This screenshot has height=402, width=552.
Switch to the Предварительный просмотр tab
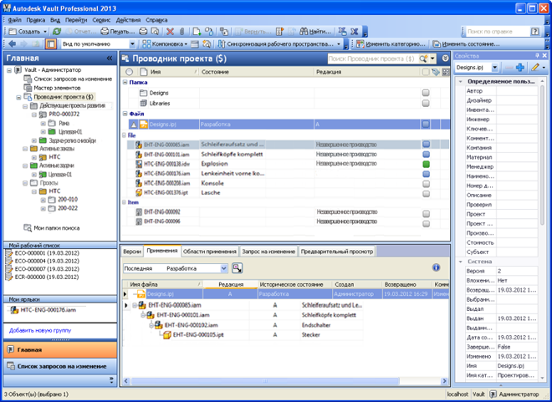click(337, 252)
